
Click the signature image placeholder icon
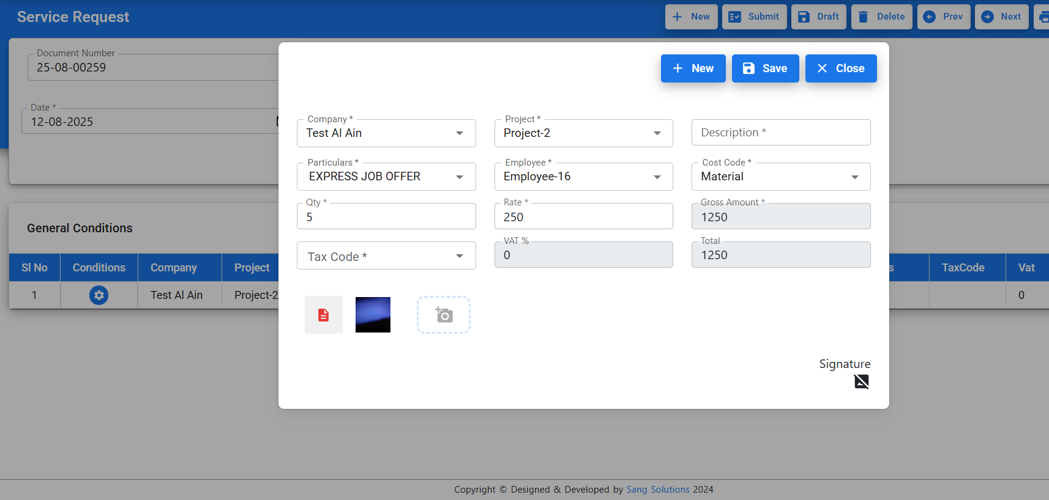point(861,382)
